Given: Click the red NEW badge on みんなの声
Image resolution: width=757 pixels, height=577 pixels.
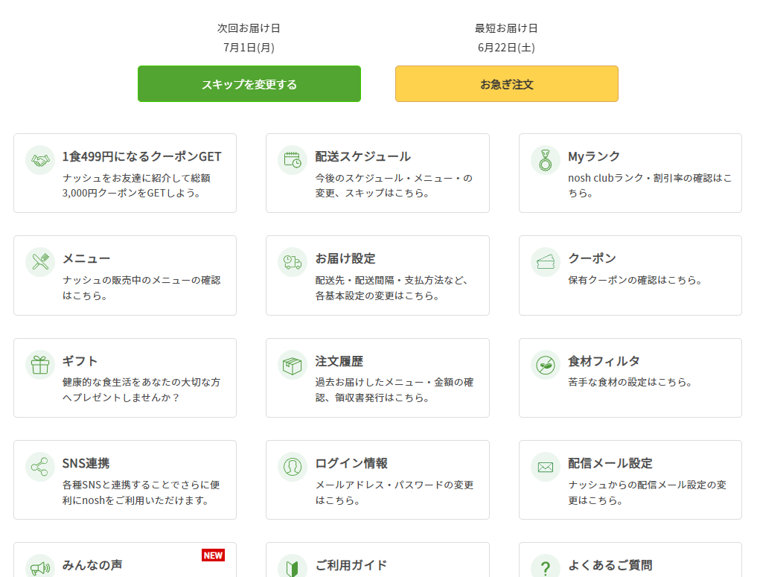Looking at the screenshot, I should [213, 555].
